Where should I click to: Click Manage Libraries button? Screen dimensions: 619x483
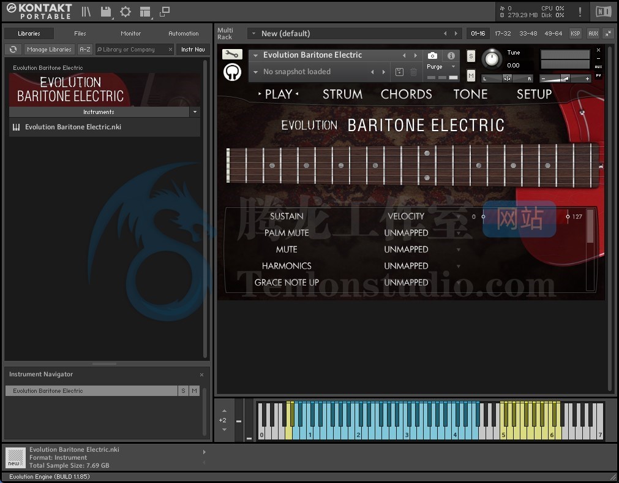(50, 50)
